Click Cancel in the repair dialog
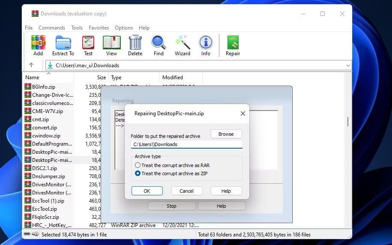Image resolution: width=392 pixels, height=245 pixels. click(x=186, y=191)
